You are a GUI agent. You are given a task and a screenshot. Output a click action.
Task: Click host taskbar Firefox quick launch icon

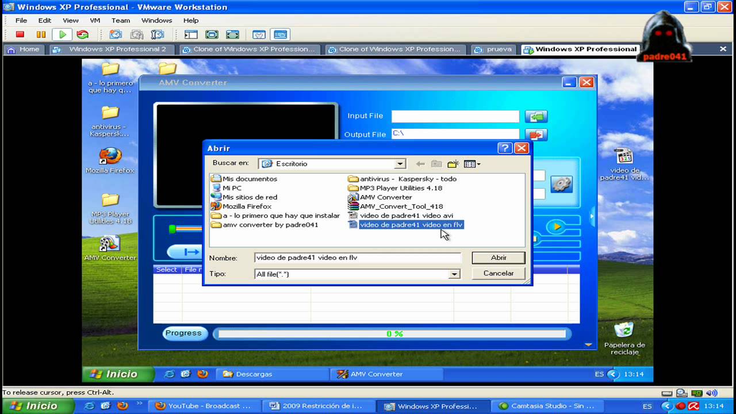(122, 406)
